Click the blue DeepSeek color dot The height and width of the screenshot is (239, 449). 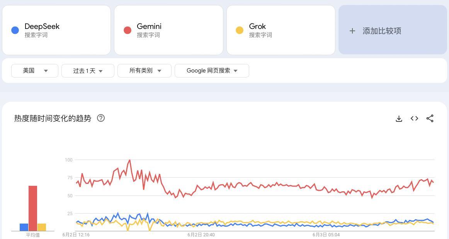[15, 30]
